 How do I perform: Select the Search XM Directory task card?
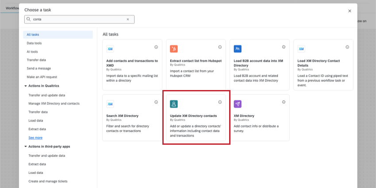(x=132, y=118)
